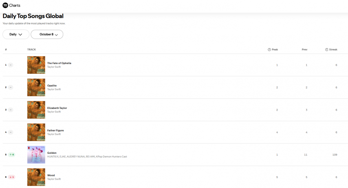Click the no-change indicator for Opalite
The width and height of the screenshot is (348, 188).
click(x=11, y=87)
